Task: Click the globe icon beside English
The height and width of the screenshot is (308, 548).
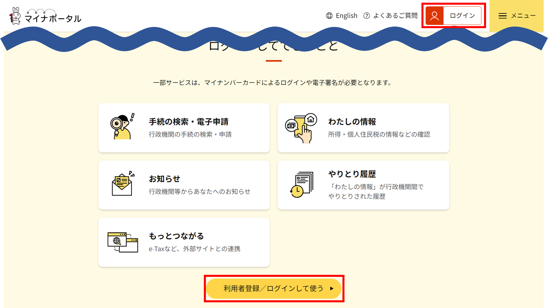Action: coord(329,16)
